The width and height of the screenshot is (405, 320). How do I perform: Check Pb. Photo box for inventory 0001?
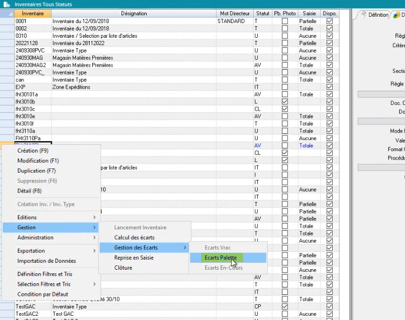284,22
